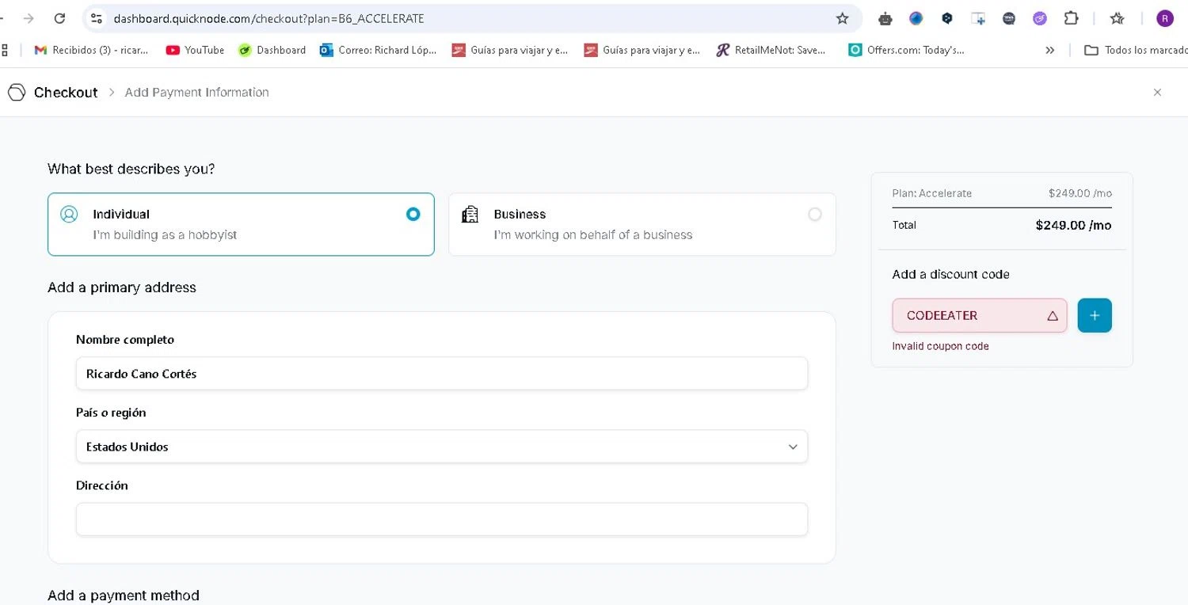Open the Todos los marcadores folder

click(x=1134, y=50)
